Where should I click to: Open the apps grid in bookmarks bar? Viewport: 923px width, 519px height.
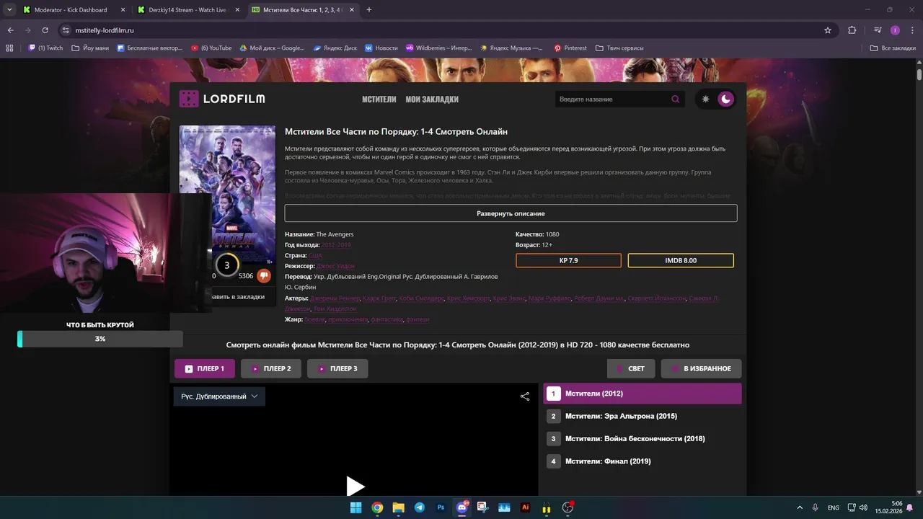tap(9, 48)
